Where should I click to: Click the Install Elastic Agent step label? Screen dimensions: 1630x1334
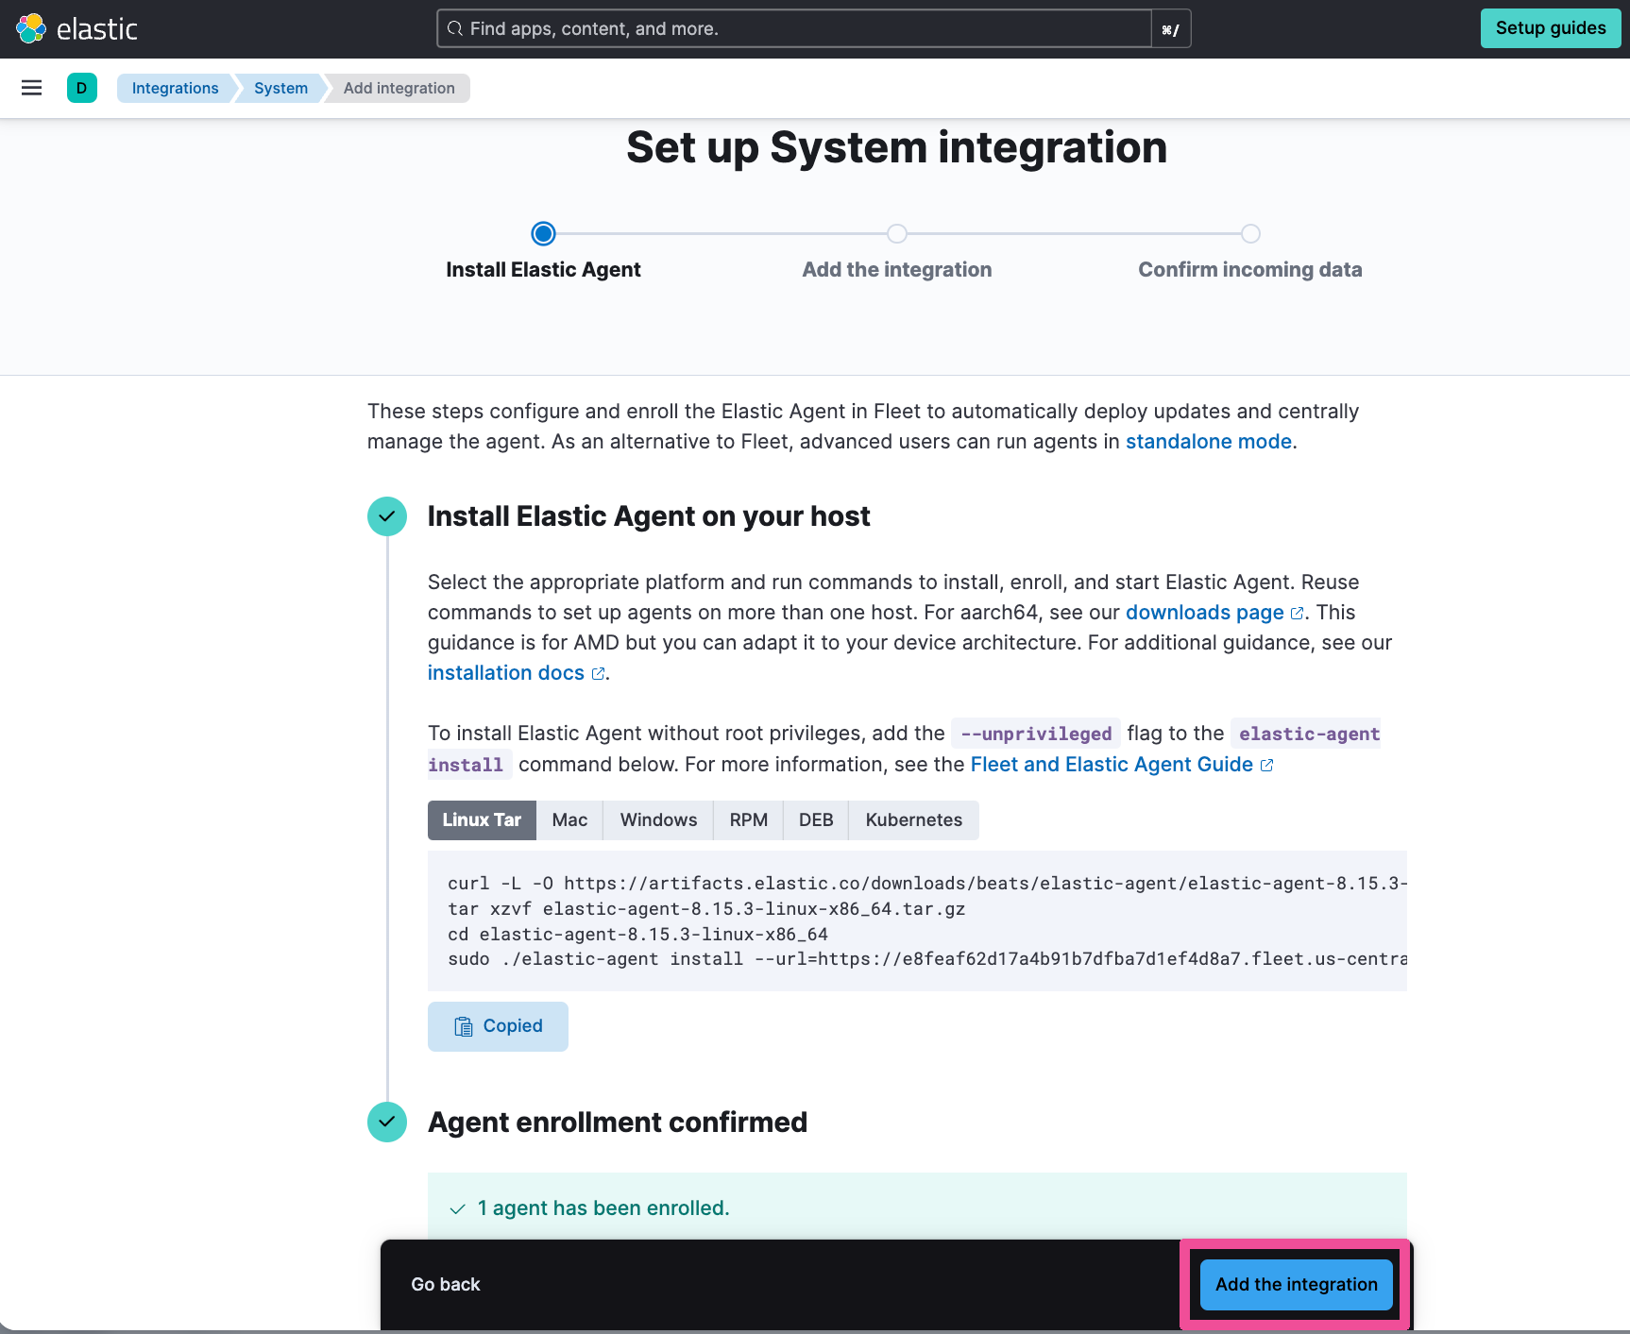[x=543, y=270]
